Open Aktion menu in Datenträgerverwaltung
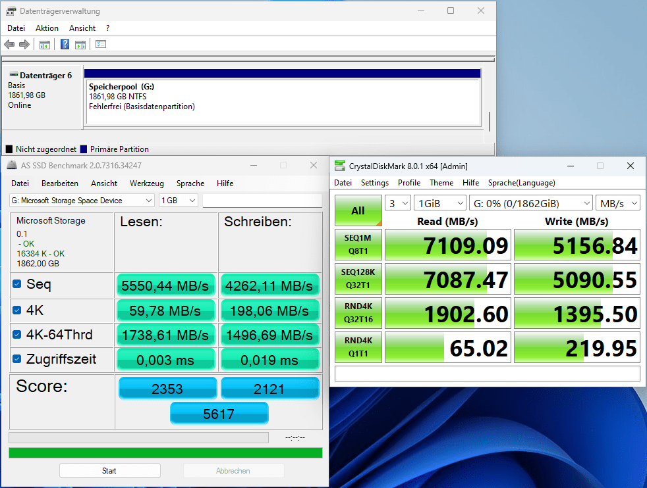Image resolution: width=647 pixels, height=488 pixels. 47,28
